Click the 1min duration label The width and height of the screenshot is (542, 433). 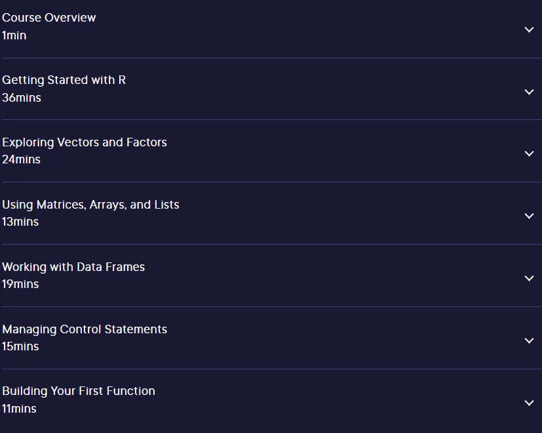click(14, 35)
